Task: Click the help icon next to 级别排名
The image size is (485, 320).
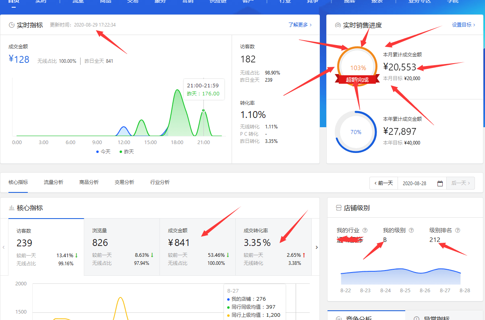Action: [458, 230]
